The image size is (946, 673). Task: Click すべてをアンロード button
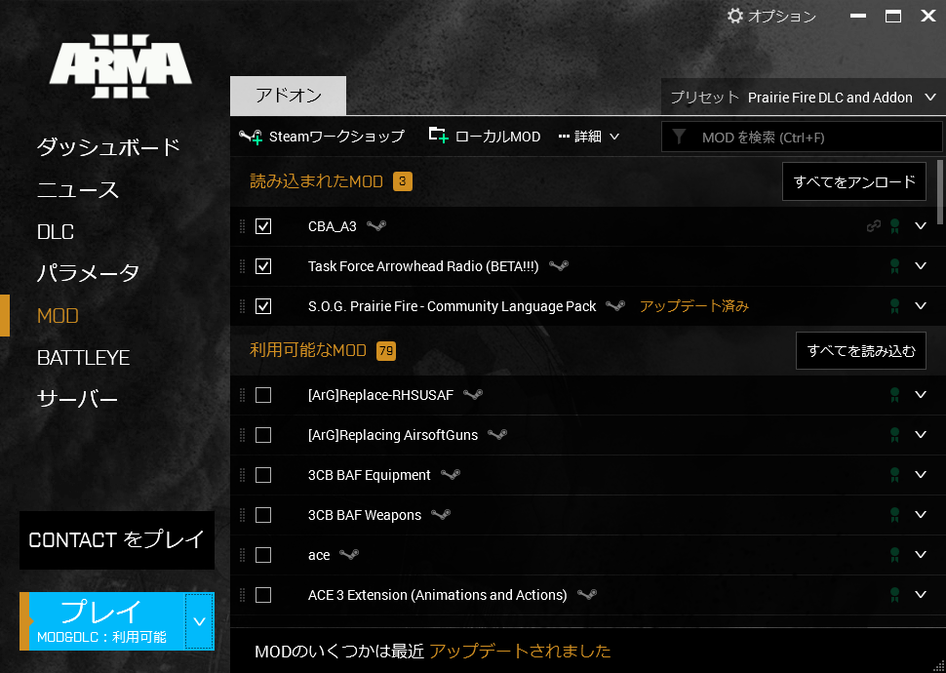point(854,181)
